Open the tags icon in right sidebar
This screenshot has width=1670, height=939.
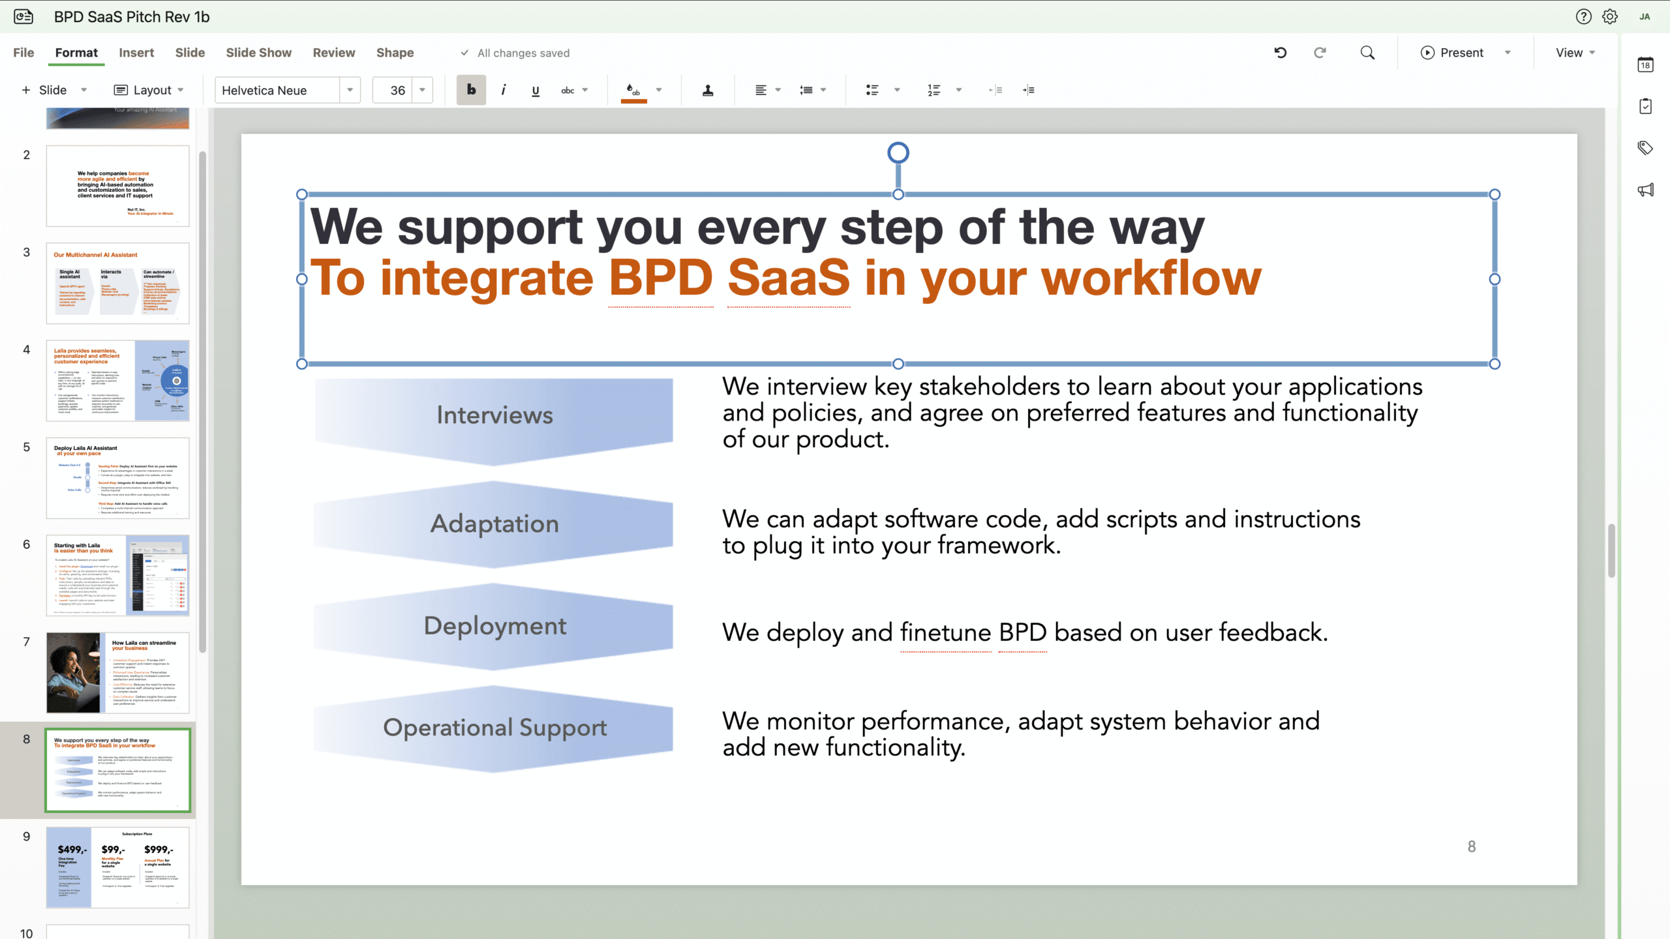[x=1645, y=148]
